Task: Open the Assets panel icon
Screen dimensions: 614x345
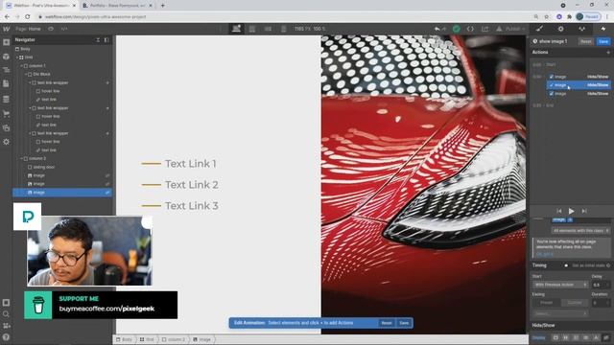Action: [x=7, y=127]
